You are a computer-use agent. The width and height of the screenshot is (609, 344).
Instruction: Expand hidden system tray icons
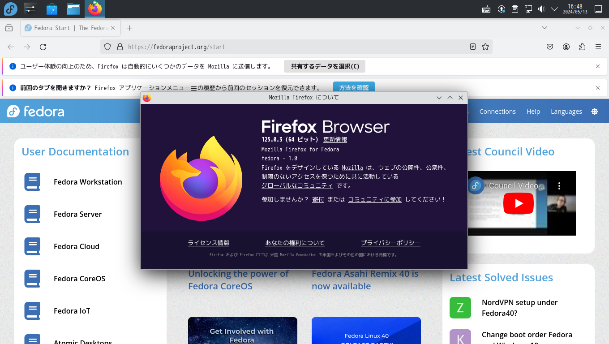click(554, 9)
